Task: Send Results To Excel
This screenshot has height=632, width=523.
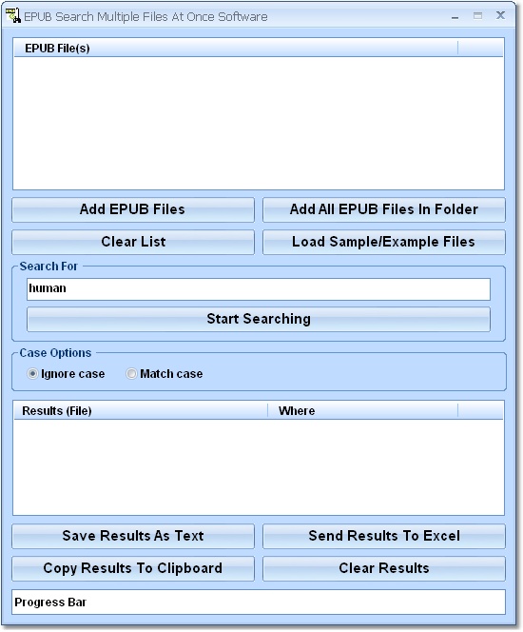Action: coord(384,536)
